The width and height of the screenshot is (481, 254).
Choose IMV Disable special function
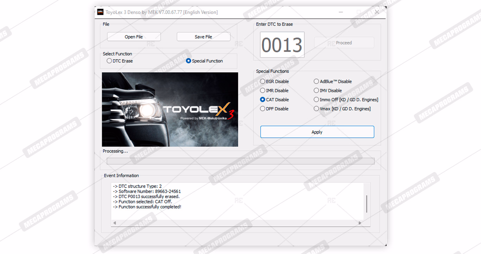pyautogui.click(x=328, y=91)
